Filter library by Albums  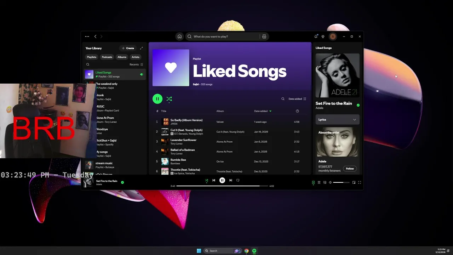click(122, 57)
